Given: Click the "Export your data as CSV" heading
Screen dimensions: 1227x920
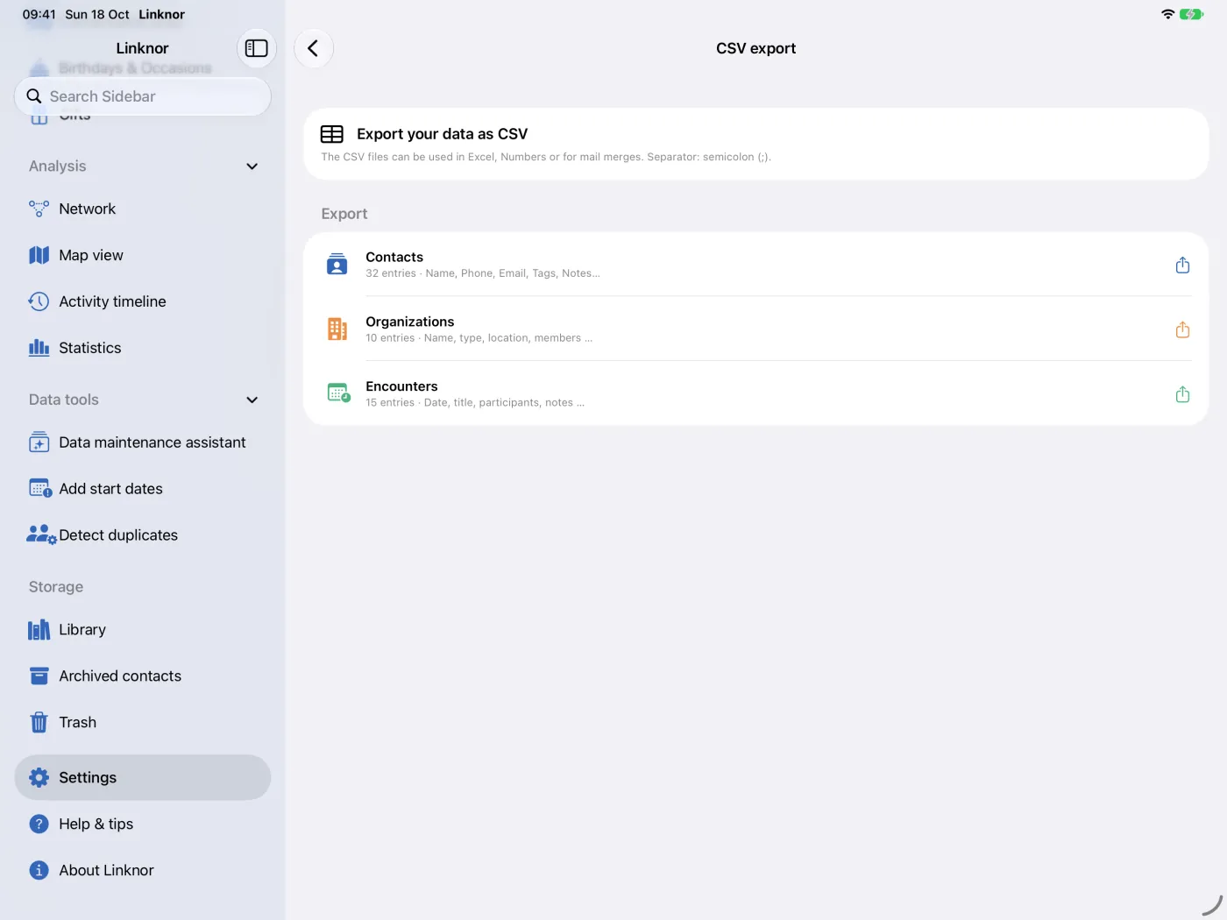Looking at the screenshot, I should pos(442,134).
